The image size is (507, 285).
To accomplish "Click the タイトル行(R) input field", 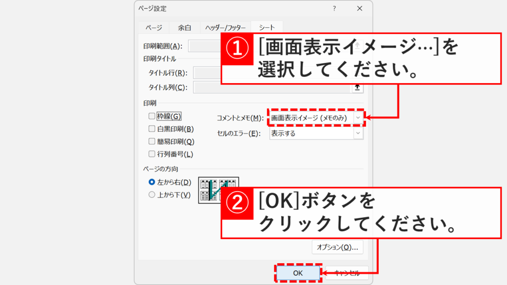I will [207, 73].
